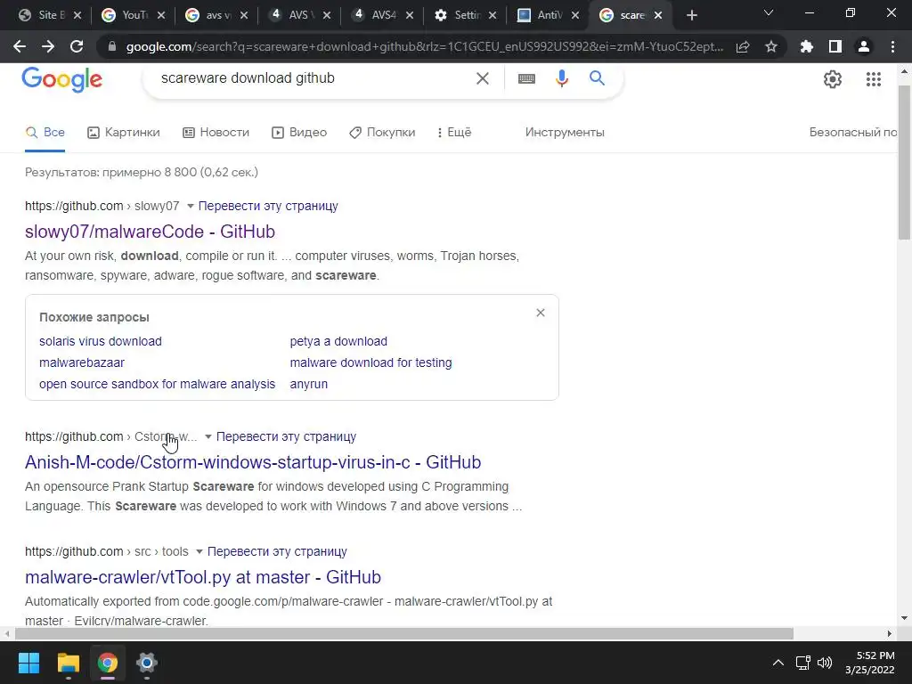Screen dimensions: 912x684
Task: Select the Все results tab
Action: (45, 133)
